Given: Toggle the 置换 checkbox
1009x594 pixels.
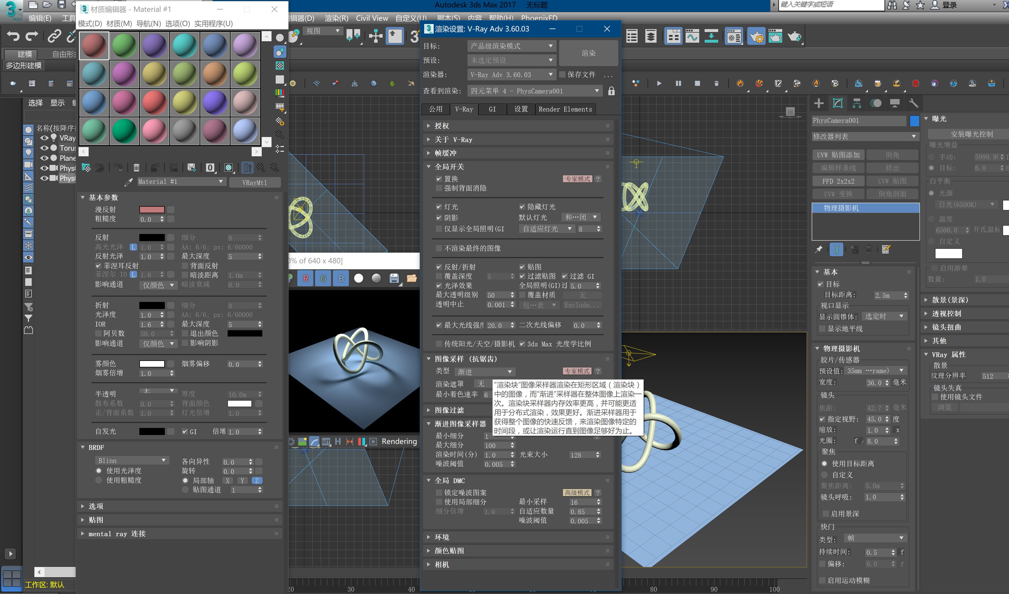Looking at the screenshot, I should click(439, 179).
